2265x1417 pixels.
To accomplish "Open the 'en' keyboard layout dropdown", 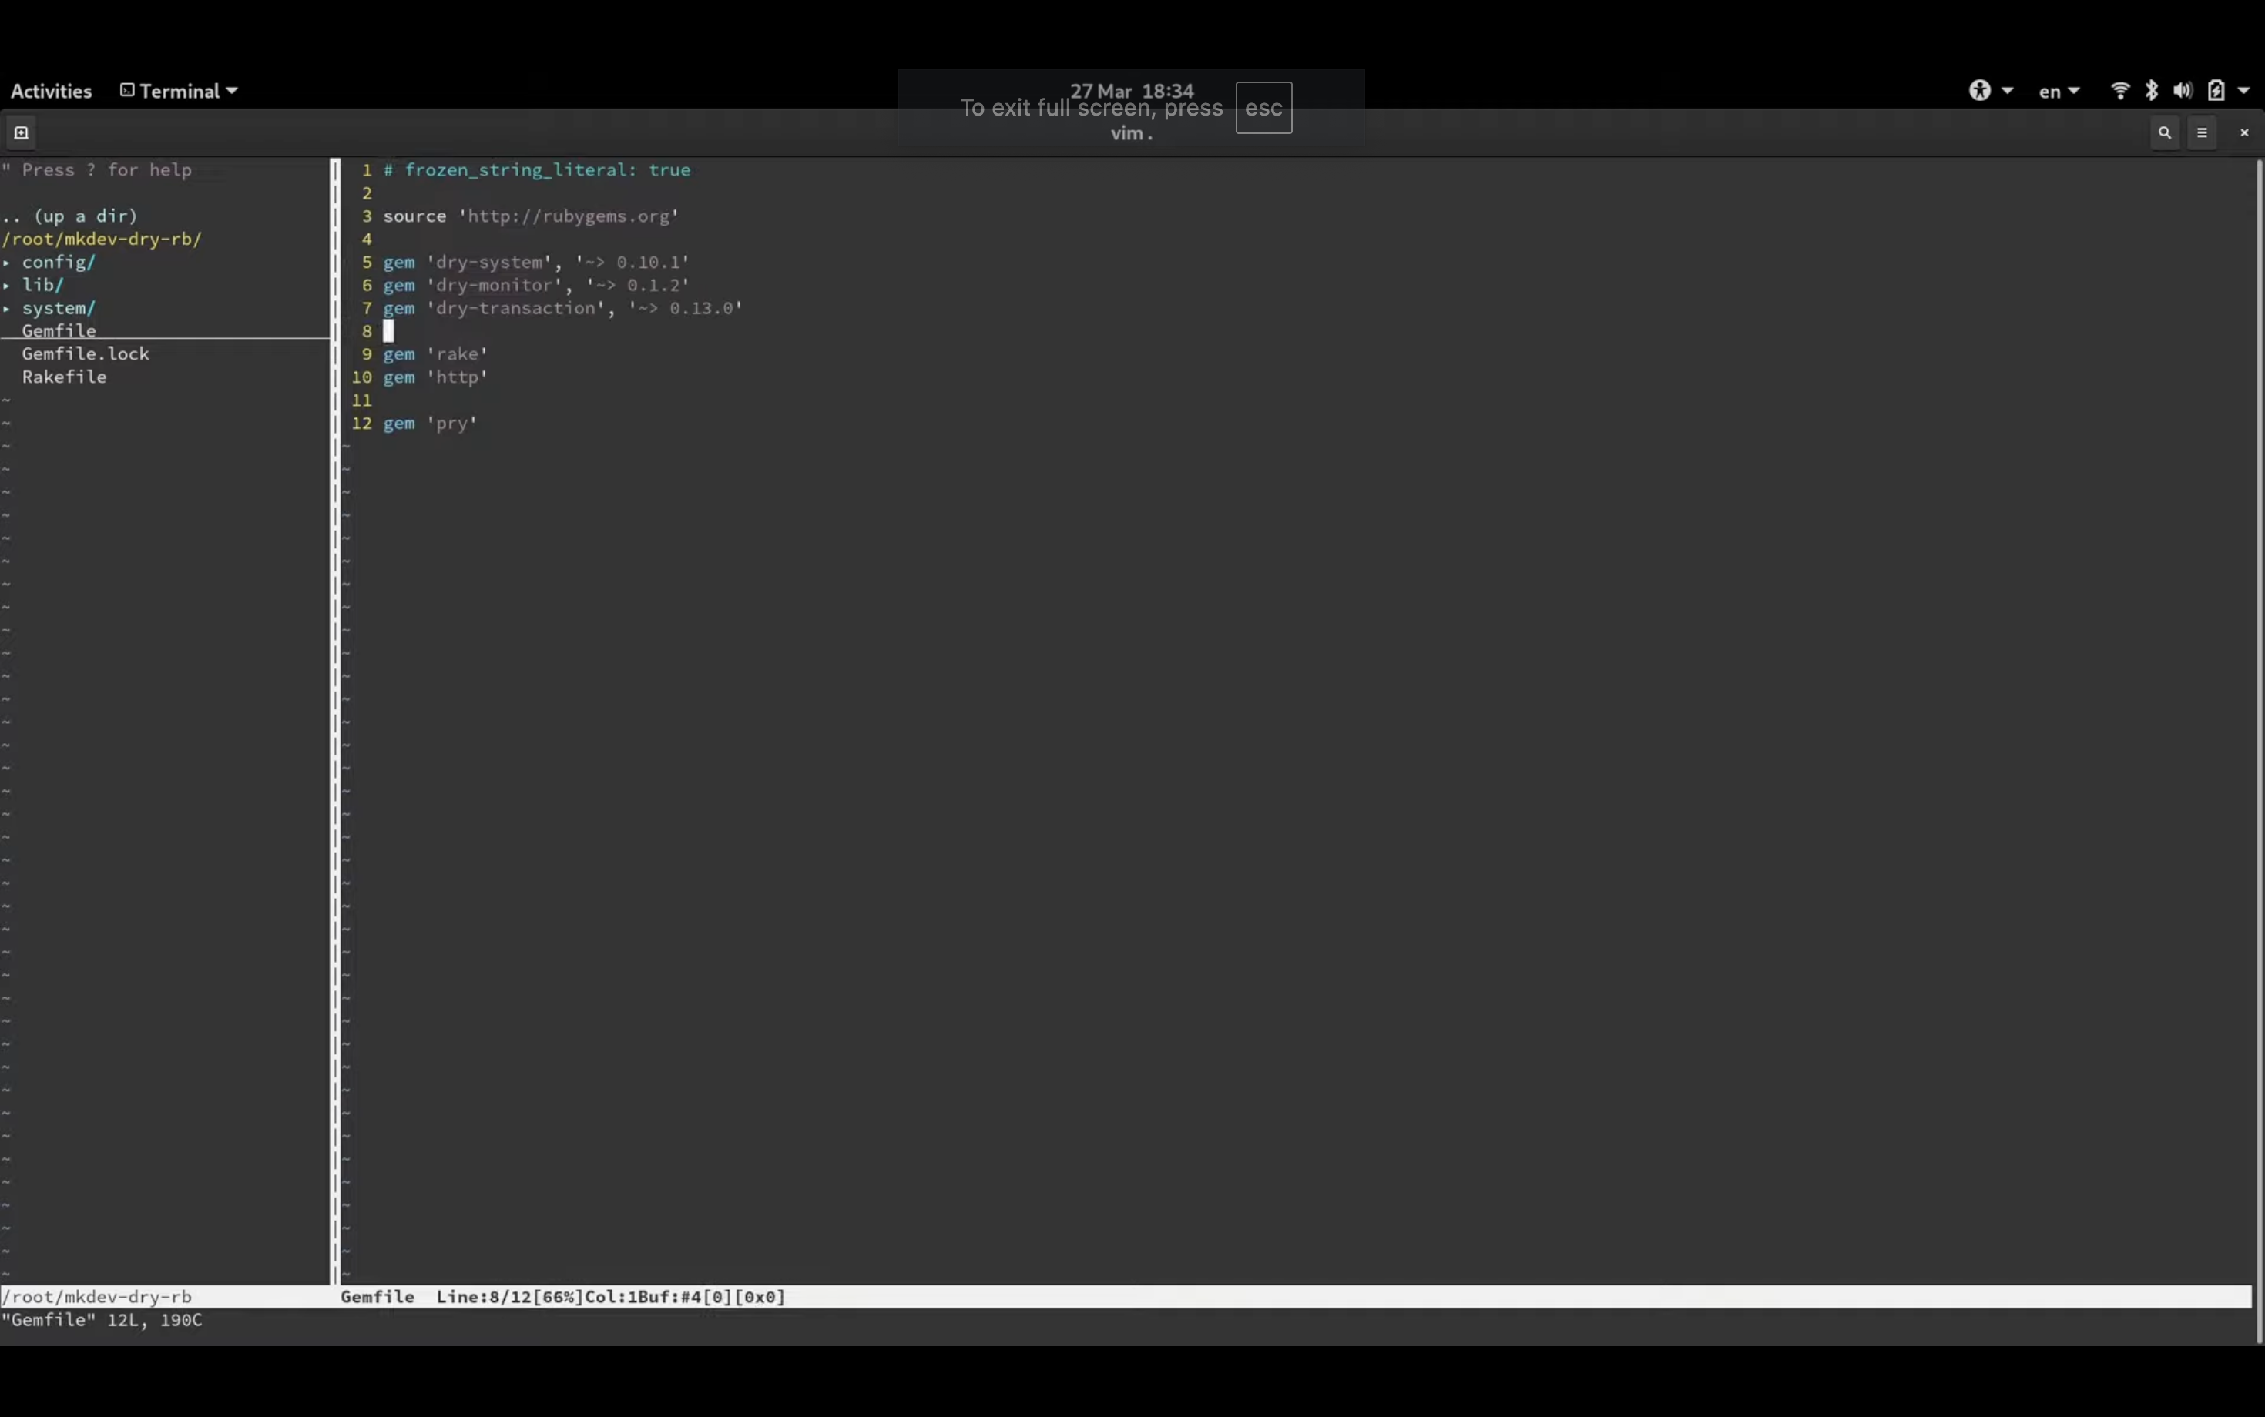I will (x=2059, y=91).
